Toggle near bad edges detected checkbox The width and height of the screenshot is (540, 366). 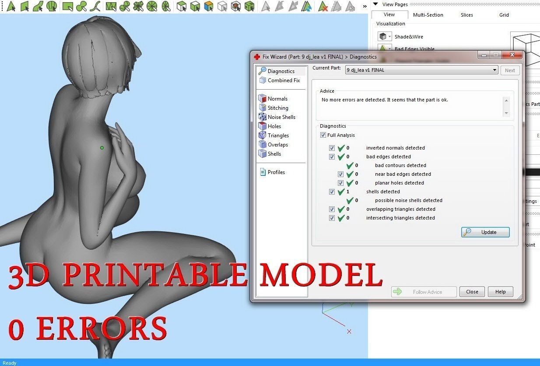[340, 174]
